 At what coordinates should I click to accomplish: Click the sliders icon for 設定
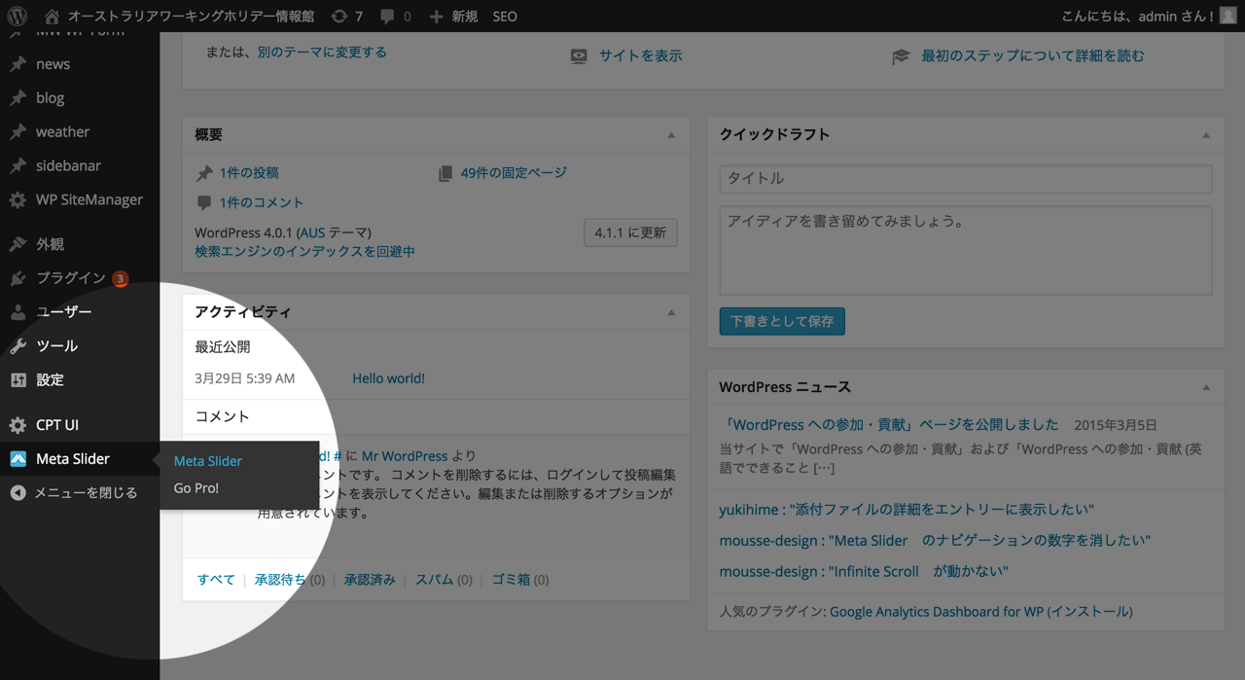[x=18, y=380]
